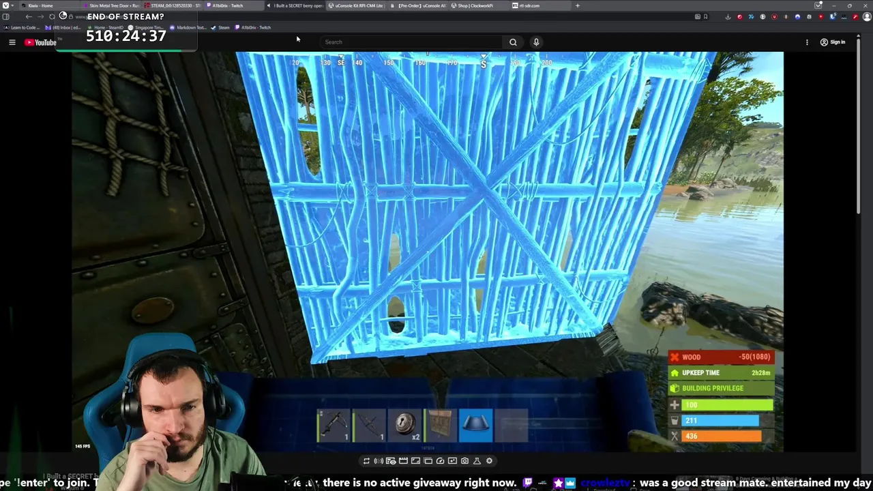Bookmark this page icon in address bar
Viewport: 873px width, 491px height.
tap(705, 16)
